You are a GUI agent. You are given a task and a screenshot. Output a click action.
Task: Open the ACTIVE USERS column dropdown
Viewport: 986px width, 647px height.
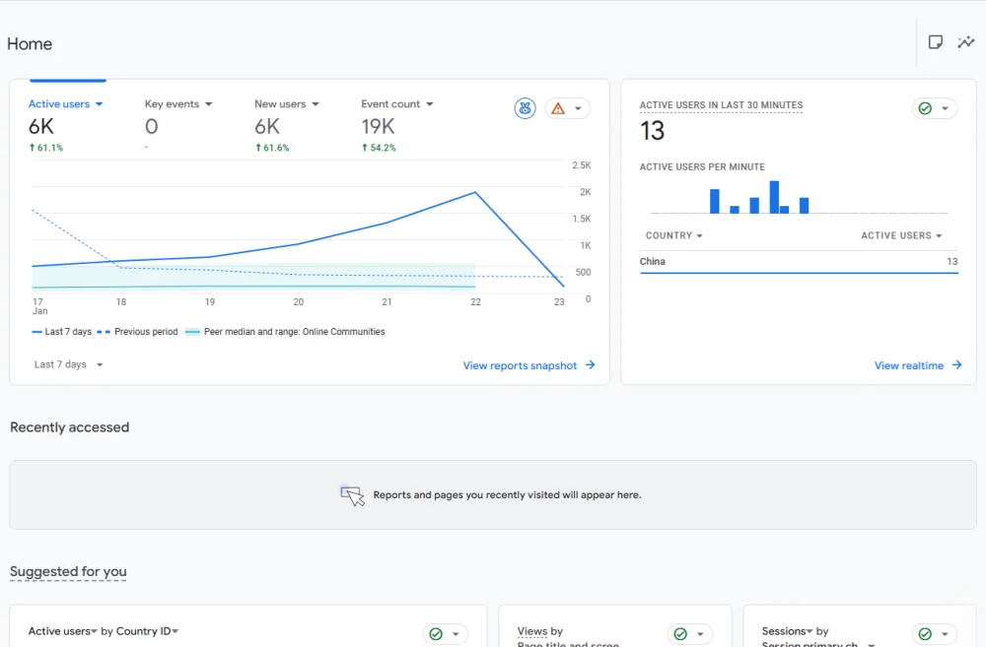[901, 236]
